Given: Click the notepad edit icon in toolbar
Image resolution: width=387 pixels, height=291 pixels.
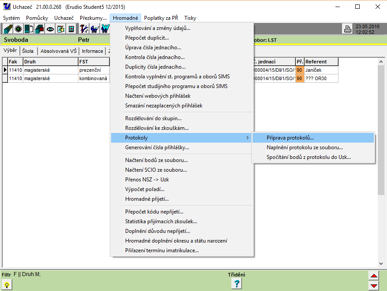Looking at the screenshot, I should coord(61,29).
